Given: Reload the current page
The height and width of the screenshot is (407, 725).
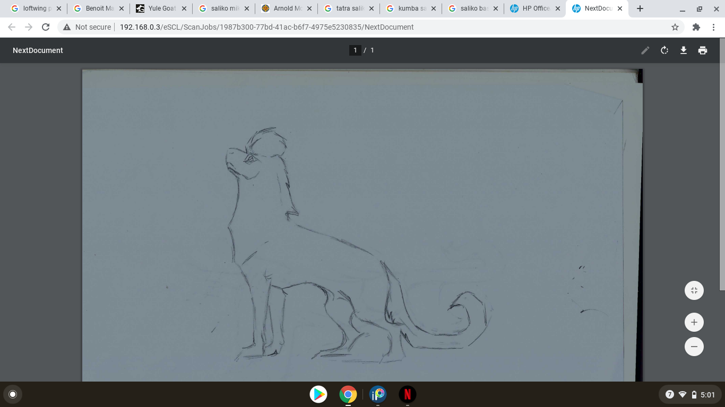Looking at the screenshot, I should point(46,27).
